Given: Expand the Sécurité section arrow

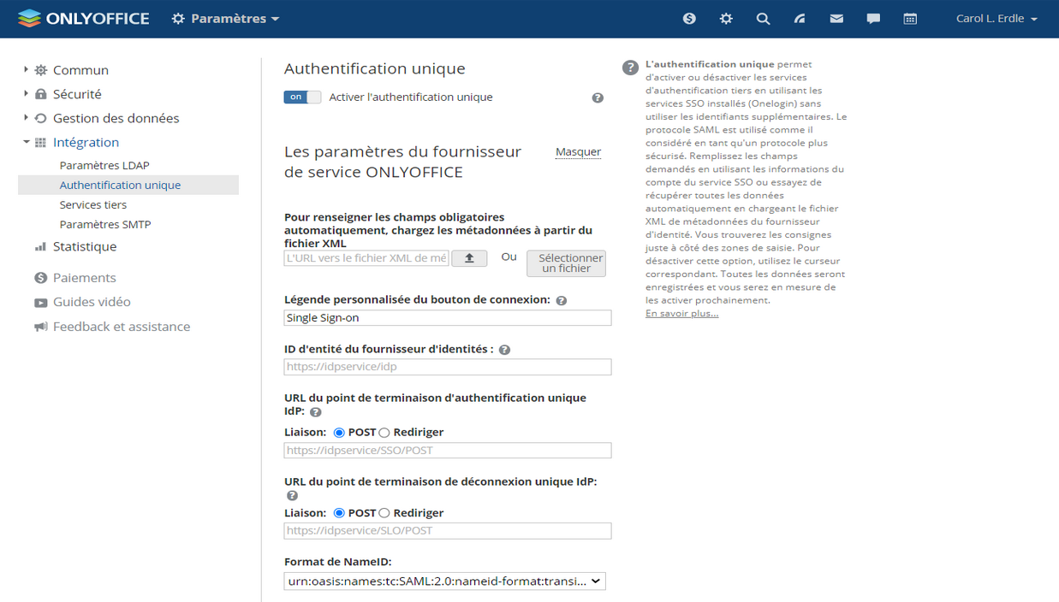Looking at the screenshot, I should (26, 94).
